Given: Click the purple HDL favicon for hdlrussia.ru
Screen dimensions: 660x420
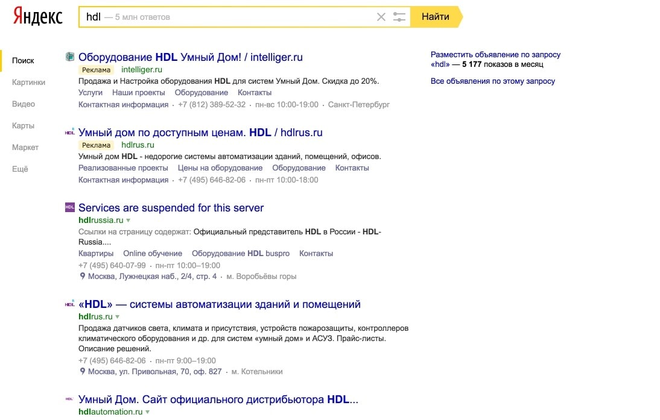Looking at the screenshot, I should [x=70, y=207].
